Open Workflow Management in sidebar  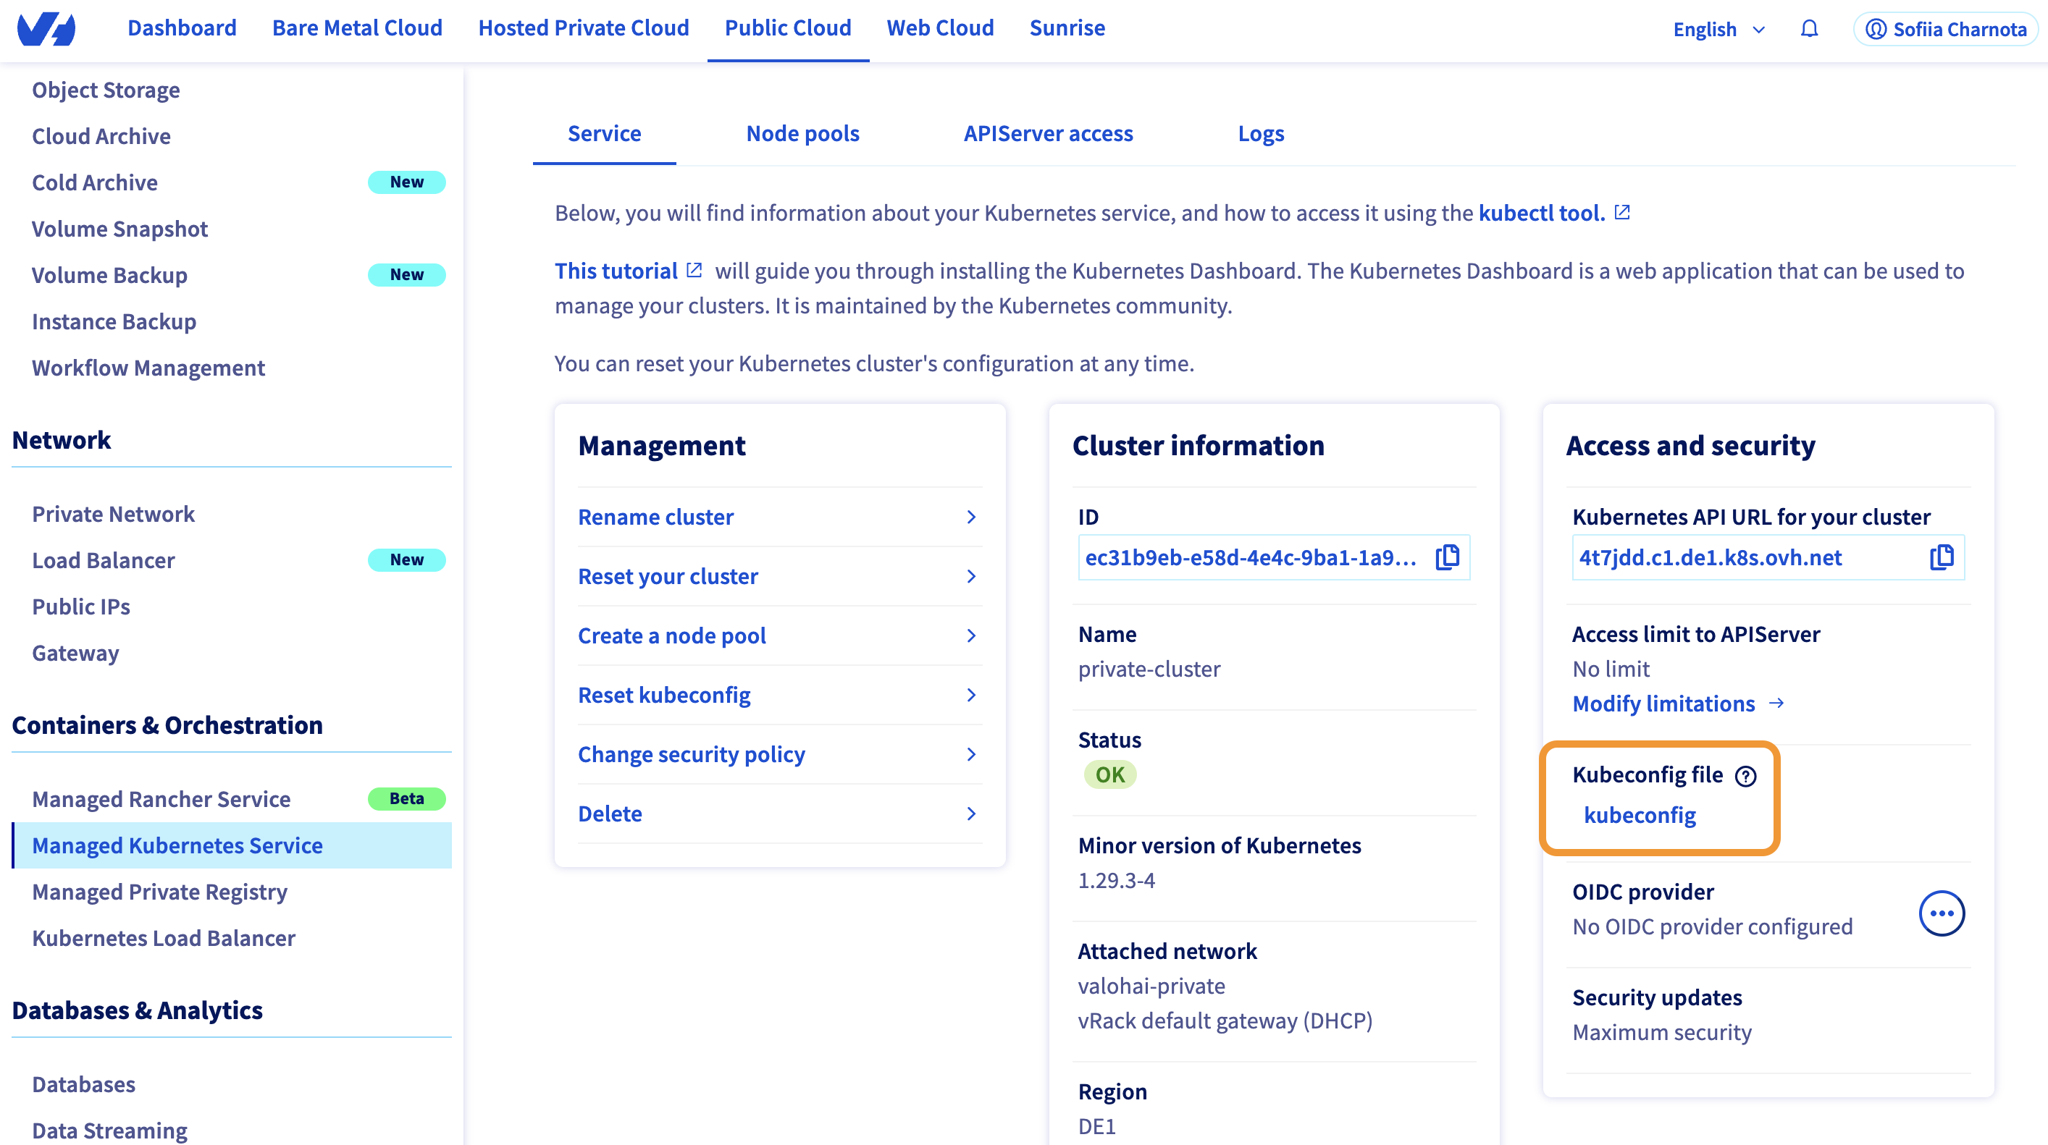point(148,368)
